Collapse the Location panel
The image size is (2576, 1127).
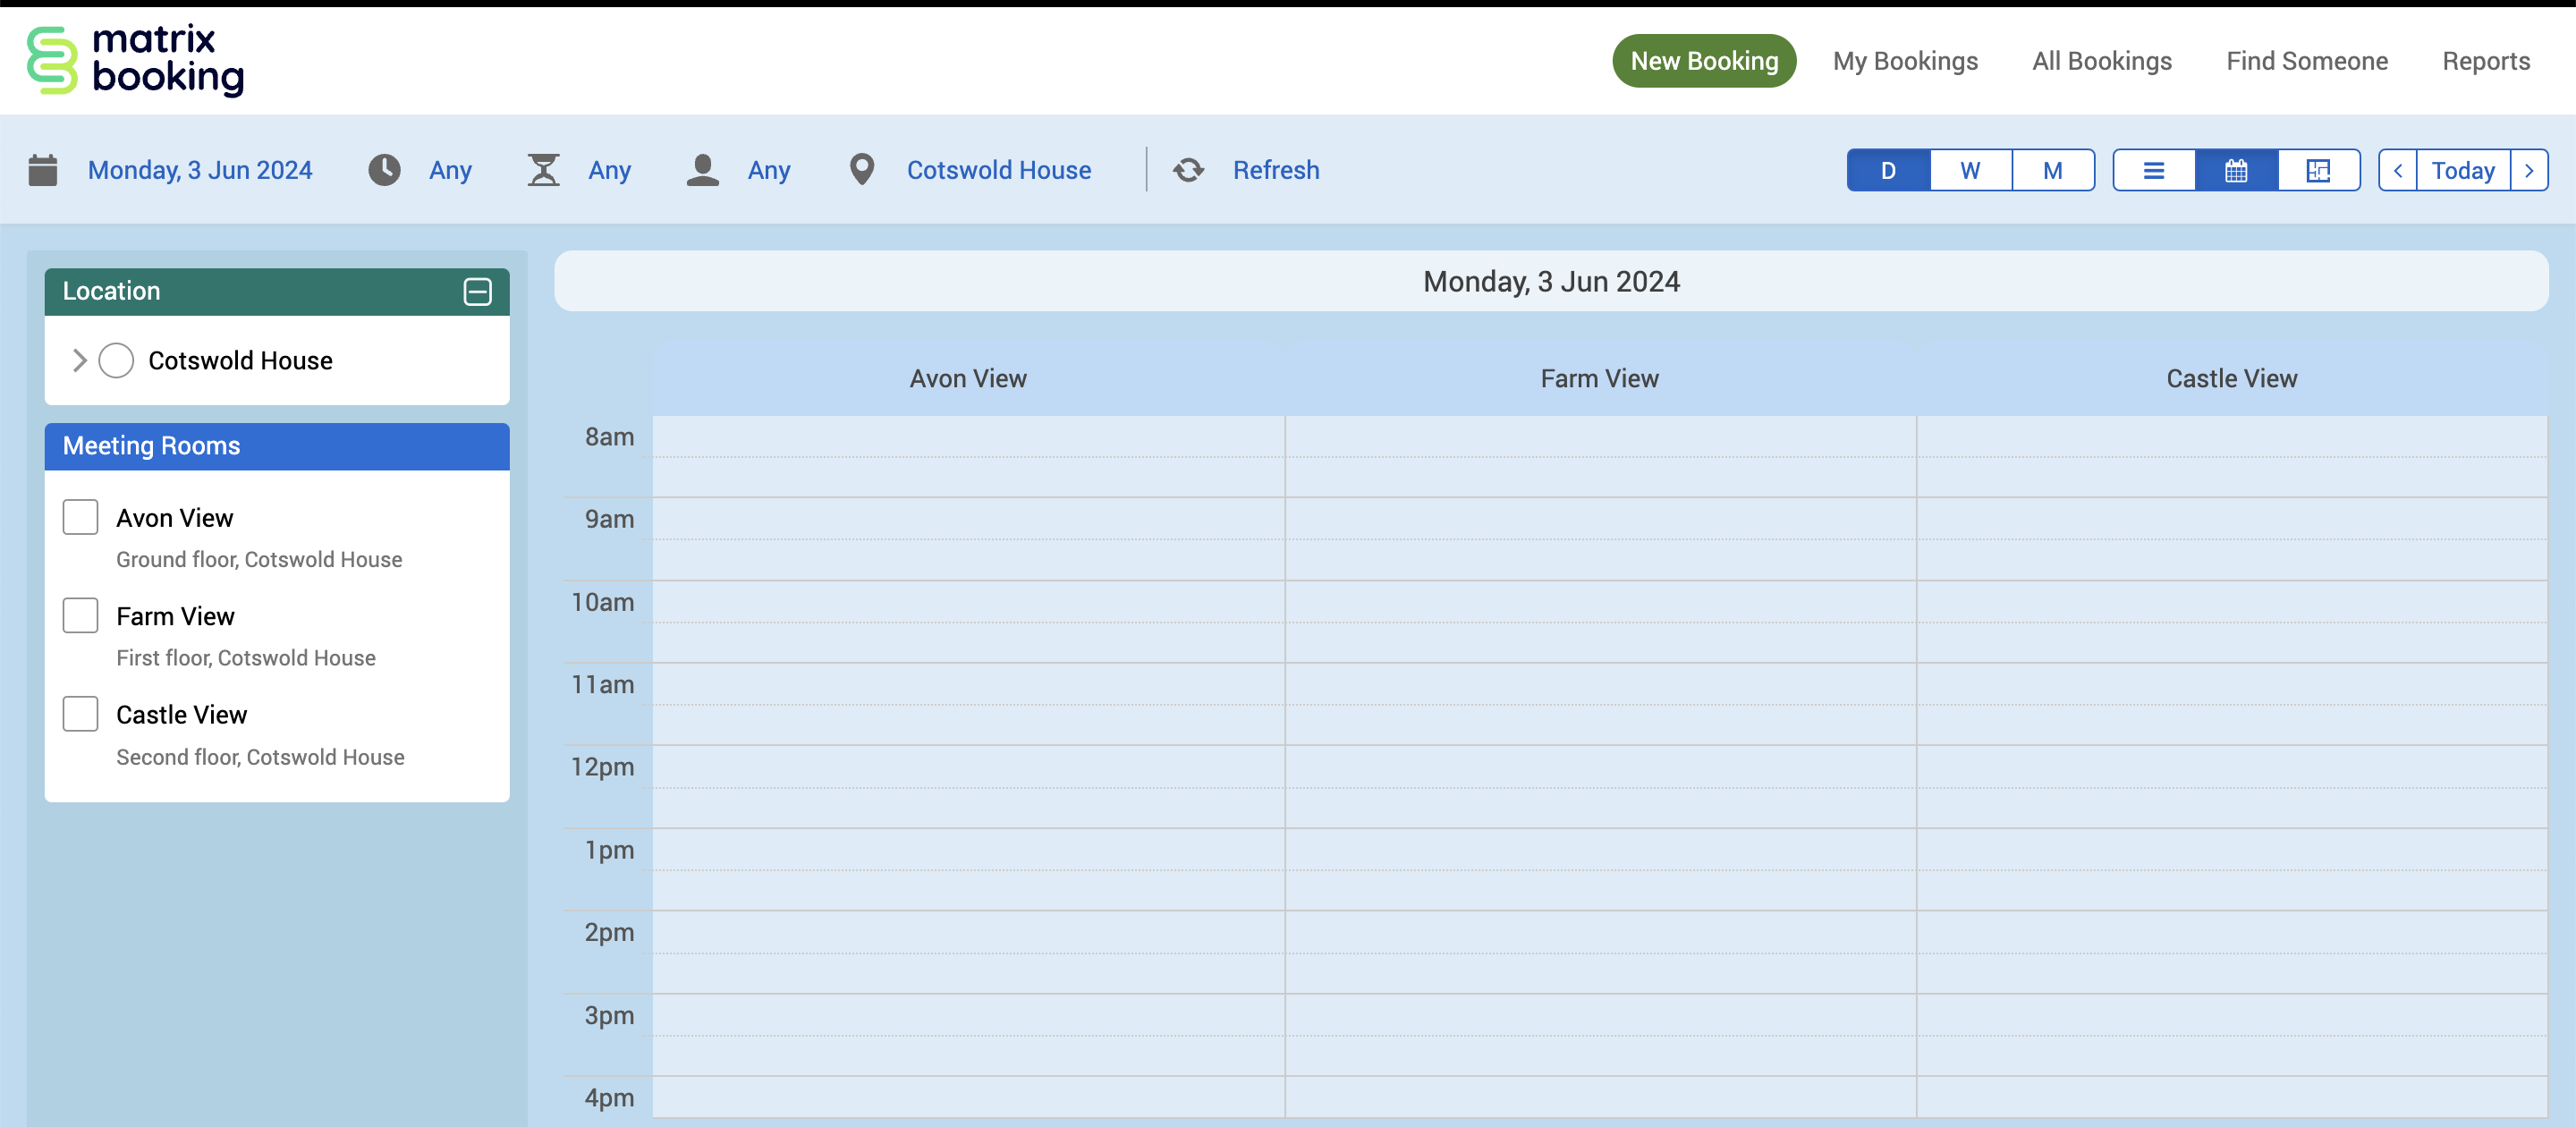coord(477,291)
